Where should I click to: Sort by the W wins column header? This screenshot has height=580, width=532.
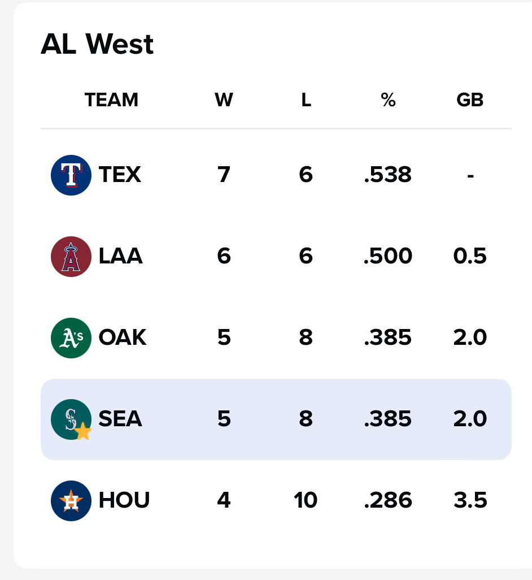tap(224, 100)
